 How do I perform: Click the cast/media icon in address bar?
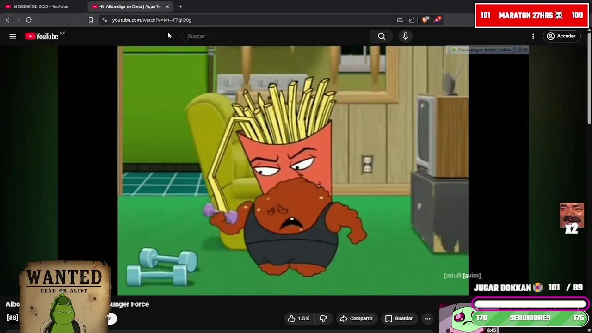pyautogui.click(x=400, y=20)
